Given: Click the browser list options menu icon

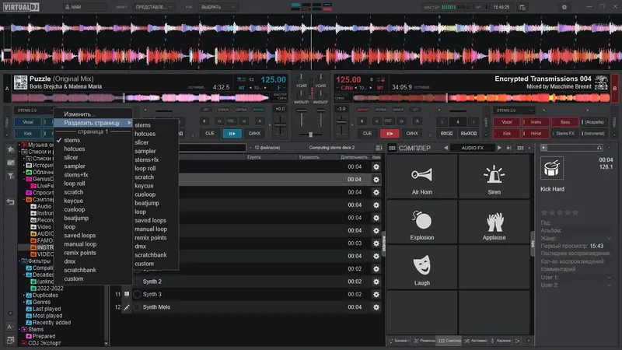Looking at the screenshot, I should (x=379, y=148).
